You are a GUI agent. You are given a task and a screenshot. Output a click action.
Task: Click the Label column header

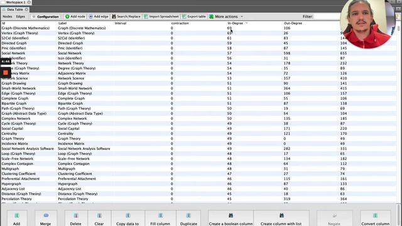tap(62, 23)
